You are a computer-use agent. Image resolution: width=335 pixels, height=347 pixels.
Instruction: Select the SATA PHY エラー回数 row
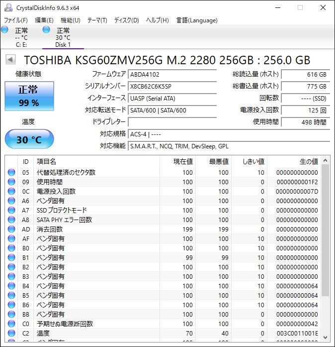[163, 220]
